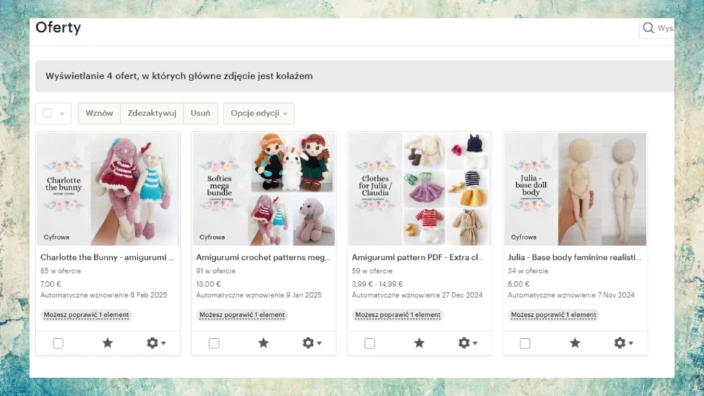Select the Softies mega bundle listing checkbox

[x=214, y=343]
